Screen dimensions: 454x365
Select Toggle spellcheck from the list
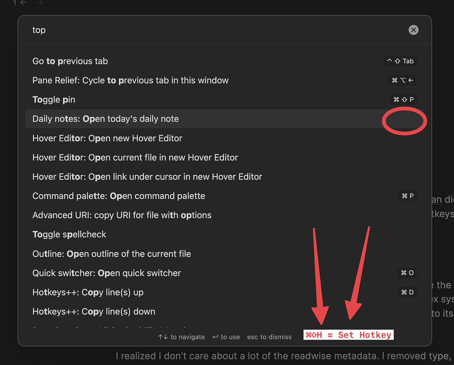pyautogui.click(x=69, y=234)
